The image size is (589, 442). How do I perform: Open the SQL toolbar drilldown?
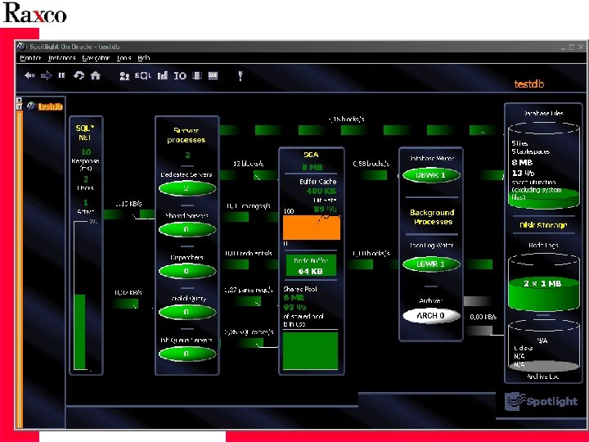pyautogui.click(x=142, y=75)
